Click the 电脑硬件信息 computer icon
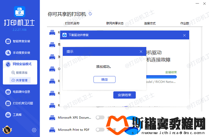This screenshot has width=209, height=137. tap(8, 92)
